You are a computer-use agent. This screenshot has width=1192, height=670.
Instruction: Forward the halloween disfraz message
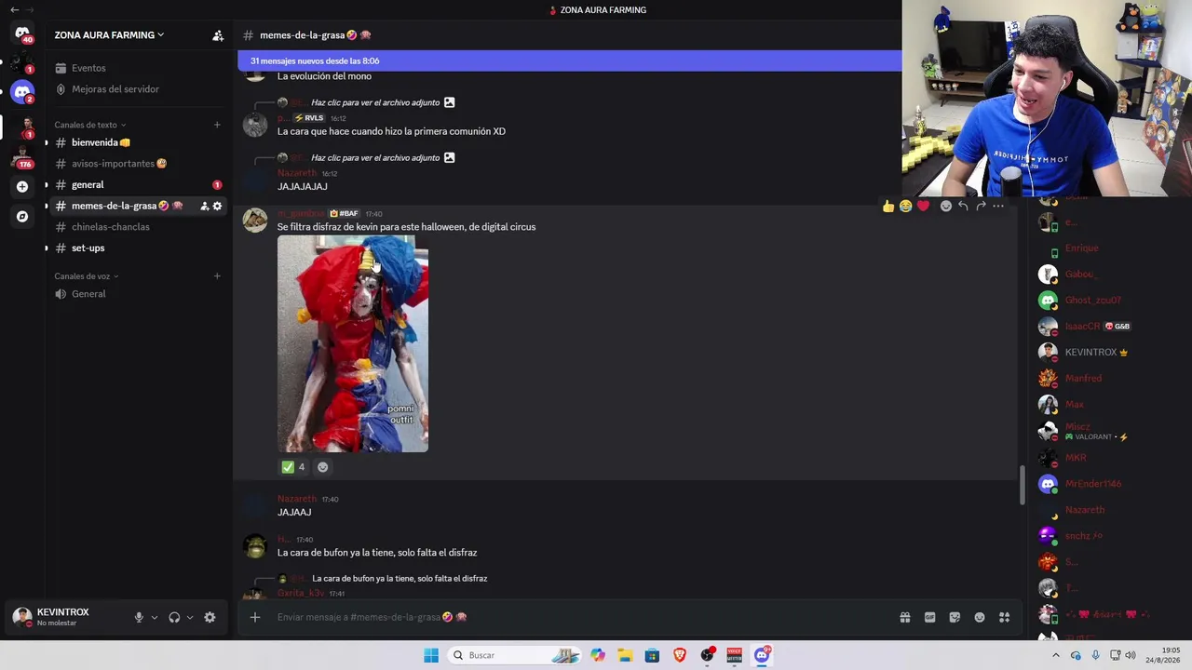click(981, 206)
